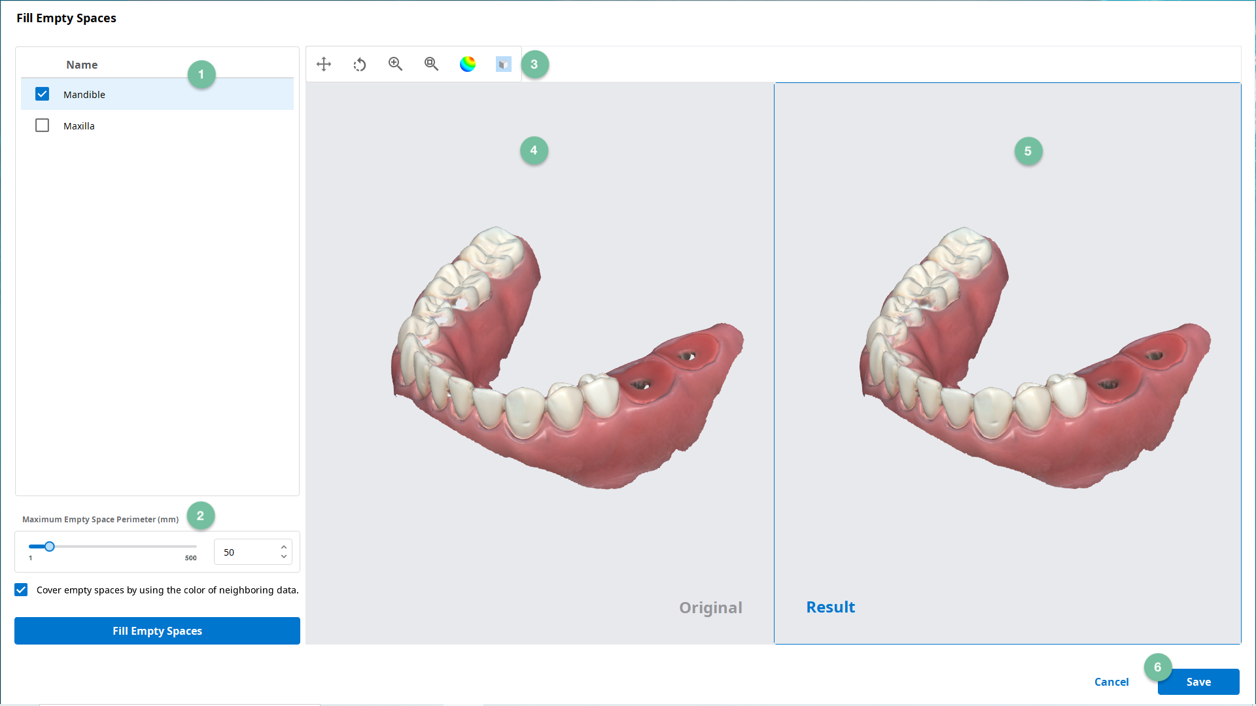Toggle cover empty spaces with neighboring color
The image size is (1256, 706).
[21, 590]
